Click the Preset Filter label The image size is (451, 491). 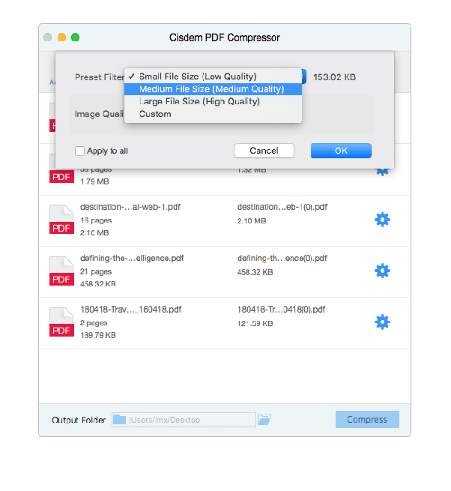[100, 77]
